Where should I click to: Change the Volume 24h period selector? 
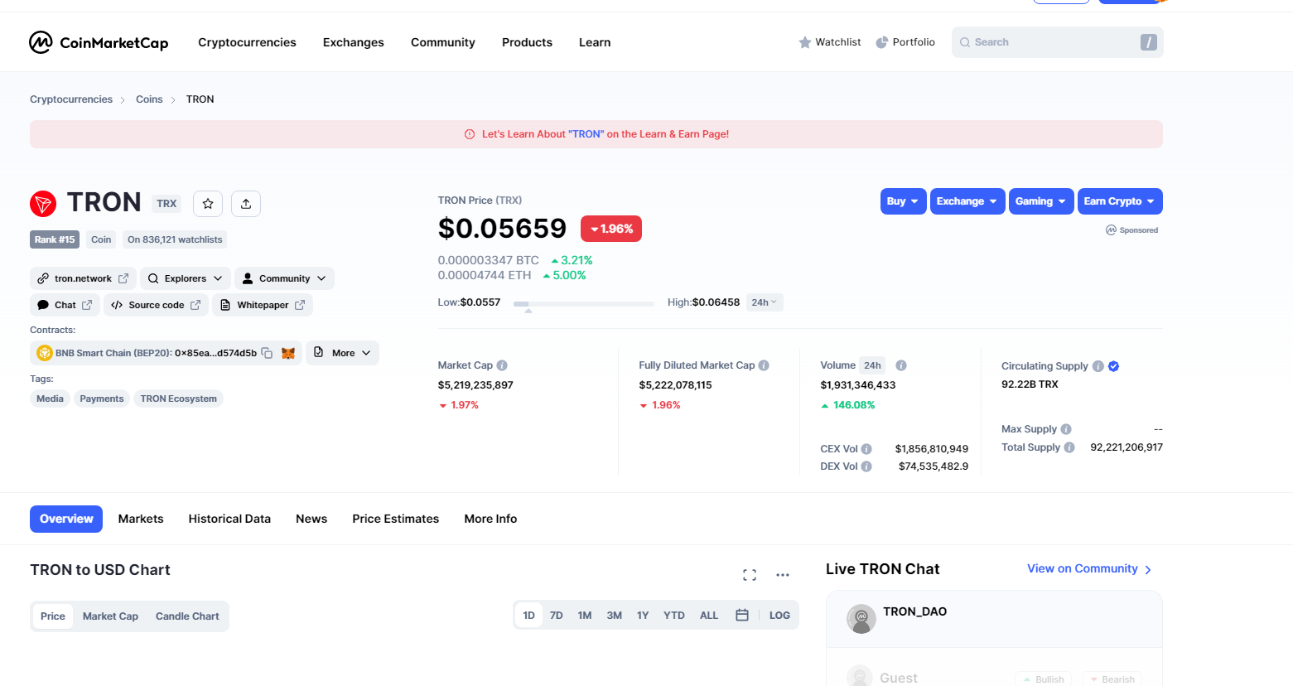(x=873, y=365)
